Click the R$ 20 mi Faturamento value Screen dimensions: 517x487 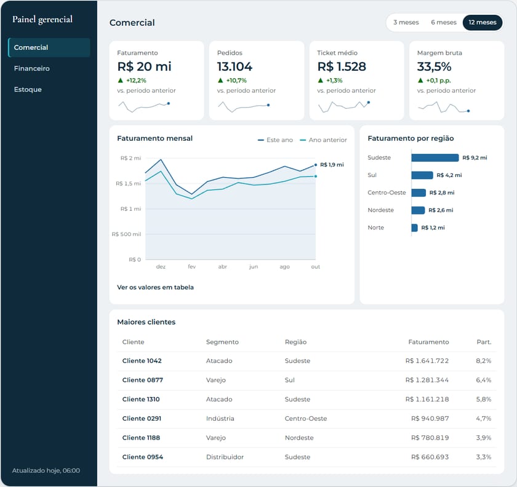click(145, 66)
